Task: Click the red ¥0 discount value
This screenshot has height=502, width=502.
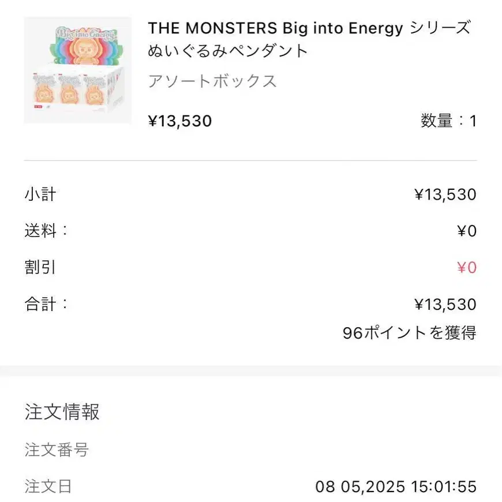Action: coord(466,268)
